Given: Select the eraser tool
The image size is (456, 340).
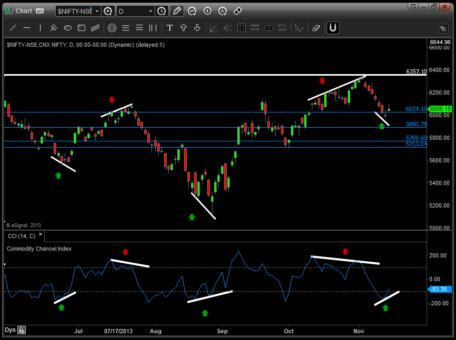Looking at the screenshot, I should (316, 28).
